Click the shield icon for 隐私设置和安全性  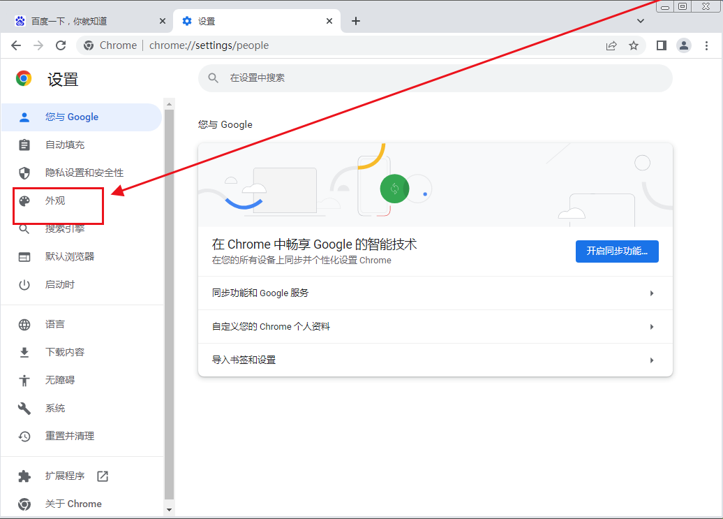click(x=24, y=173)
